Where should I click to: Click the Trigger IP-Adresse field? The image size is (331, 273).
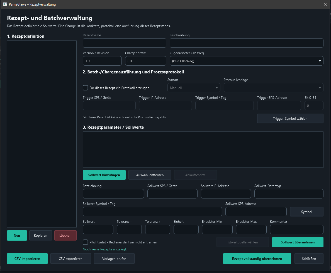tap(165, 106)
